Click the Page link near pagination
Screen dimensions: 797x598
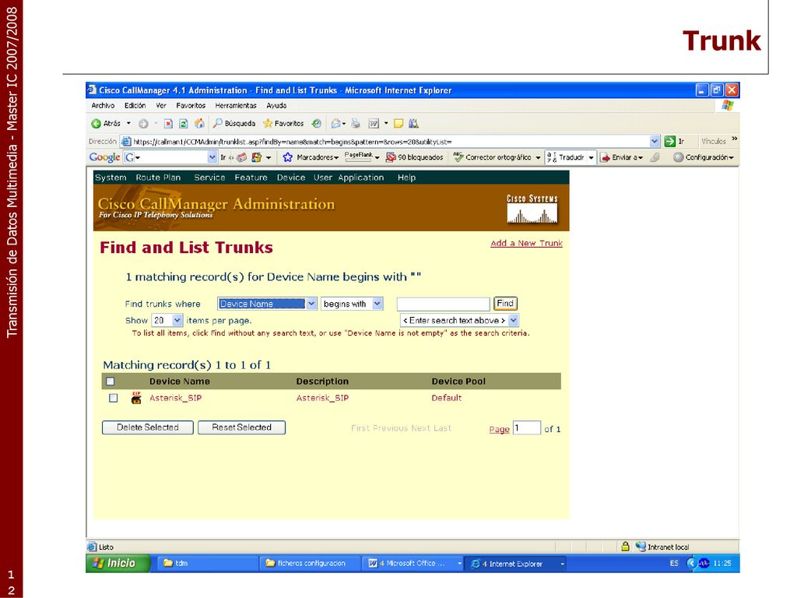(499, 429)
